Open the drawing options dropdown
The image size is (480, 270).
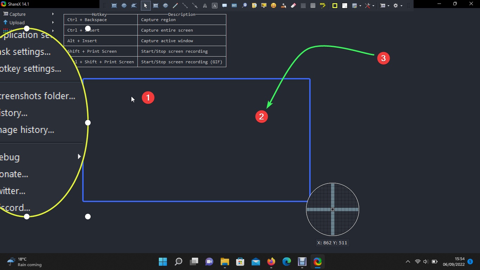(357, 6)
